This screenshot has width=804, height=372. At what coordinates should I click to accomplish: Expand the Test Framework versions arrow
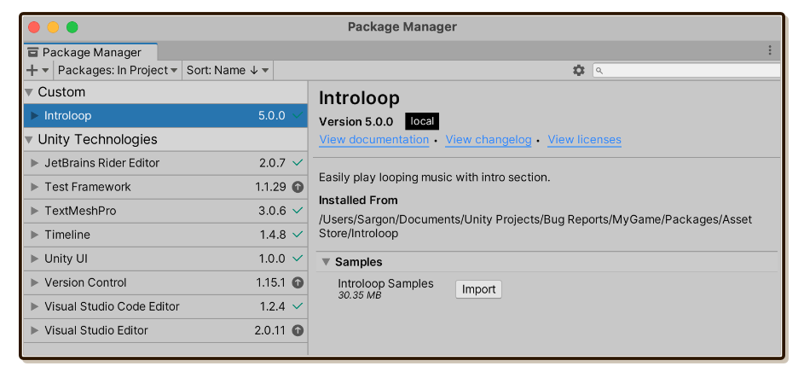(x=34, y=188)
